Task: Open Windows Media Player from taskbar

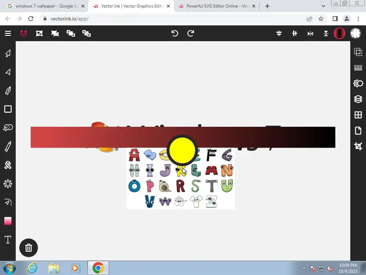Action: (x=75, y=268)
